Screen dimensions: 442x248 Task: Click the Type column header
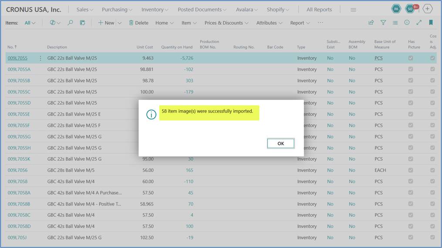tap(301, 47)
